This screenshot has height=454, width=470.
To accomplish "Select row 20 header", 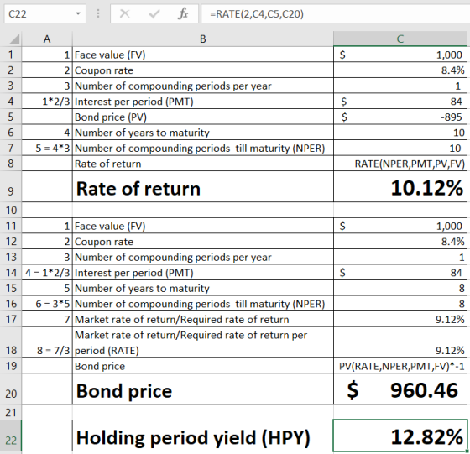I will click(11, 389).
